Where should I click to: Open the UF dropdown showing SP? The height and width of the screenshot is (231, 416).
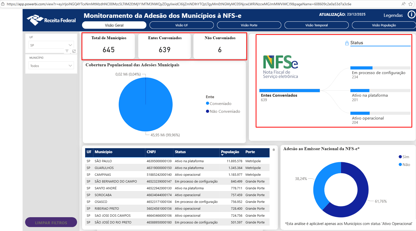(x=51, y=45)
